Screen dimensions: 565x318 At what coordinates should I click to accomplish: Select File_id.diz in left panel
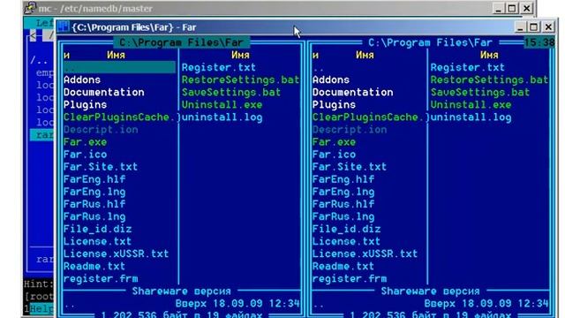(x=98, y=229)
